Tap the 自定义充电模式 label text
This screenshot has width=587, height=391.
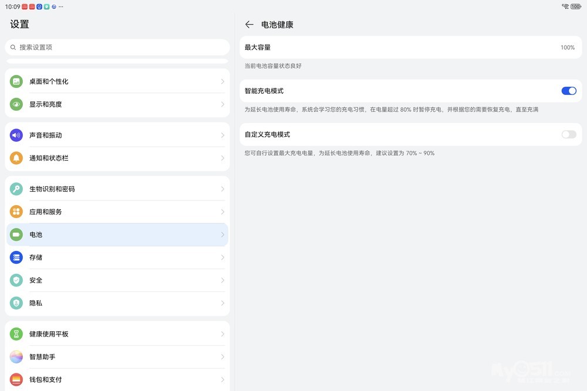click(x=267, y=134)
